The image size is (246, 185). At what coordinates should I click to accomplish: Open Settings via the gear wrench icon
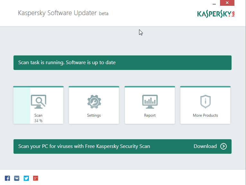pos(94,102)
